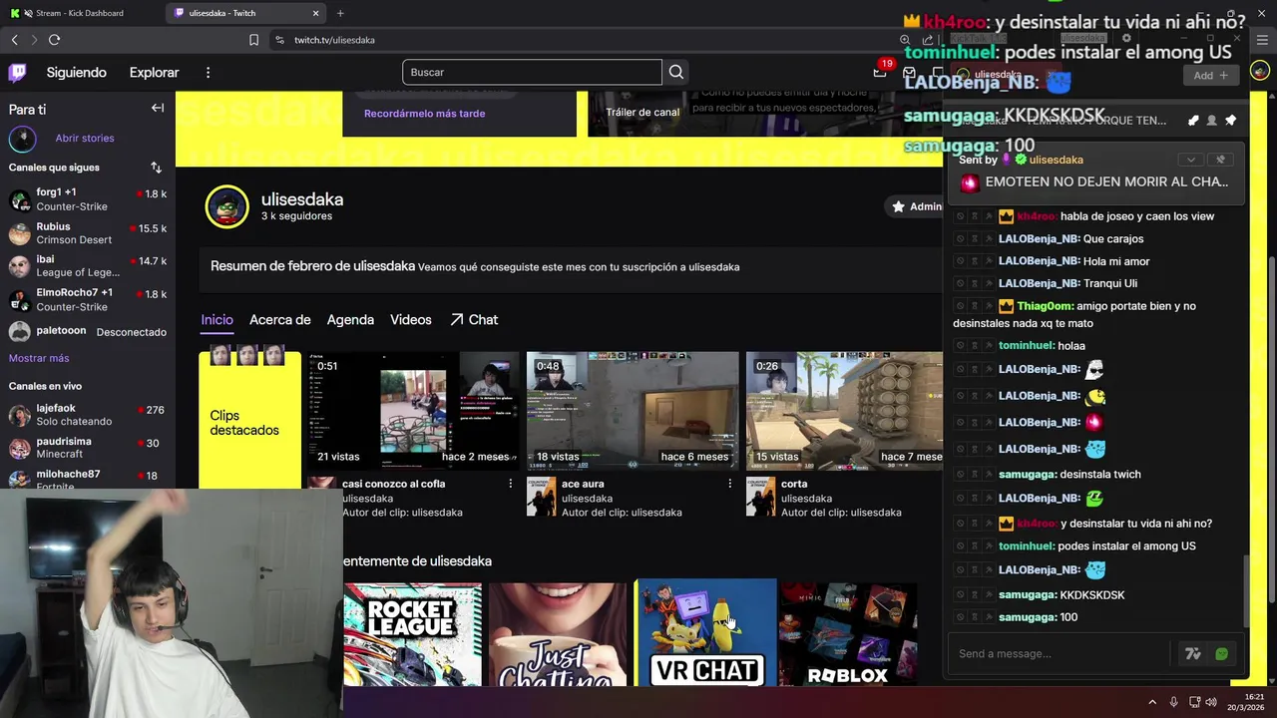Show hidden system tray icons
The width and height of the screenshot is (1277, 718).
pyautogui.click(x=1151, y=702)
